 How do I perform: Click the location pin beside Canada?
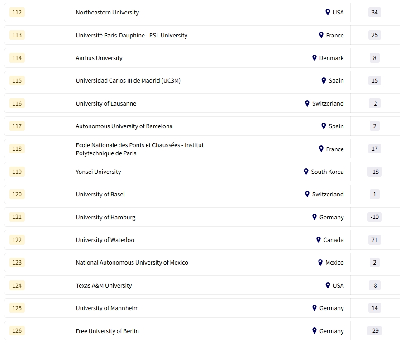319,240
